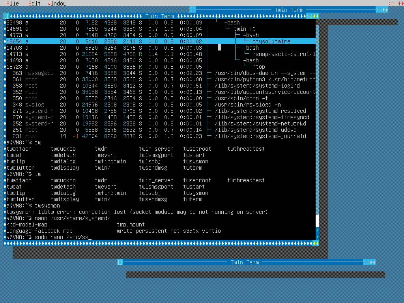Click tmp.mount file name
Screen dimensions: 404x303
(131, 224)
